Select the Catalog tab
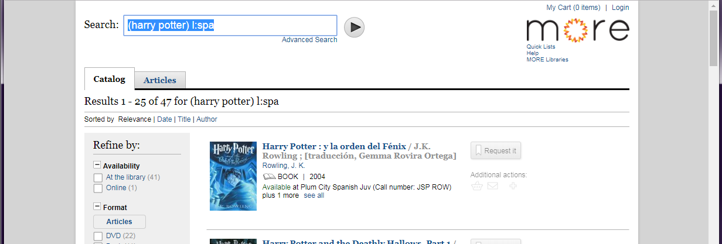The width and height of the screenshot is (722, 244). [x=110, y=79]
